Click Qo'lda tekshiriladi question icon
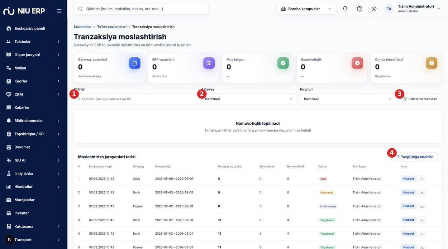Screen dimensions: 448x249 [432, 63]
